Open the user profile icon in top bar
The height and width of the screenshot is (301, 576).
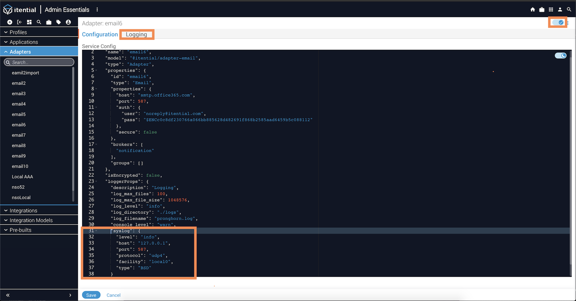pyautogui.click(x=560, y=10)
